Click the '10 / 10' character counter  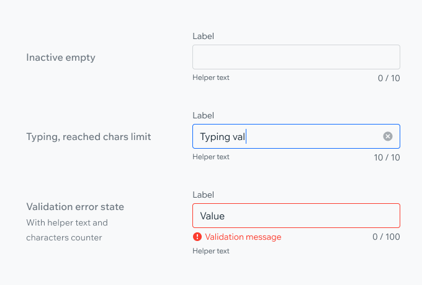pos(387,157)
